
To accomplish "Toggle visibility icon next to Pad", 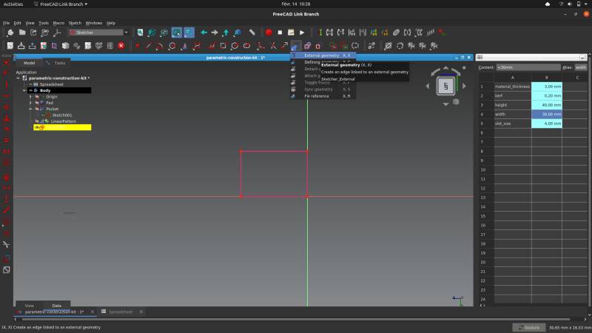I will point(37,103).
